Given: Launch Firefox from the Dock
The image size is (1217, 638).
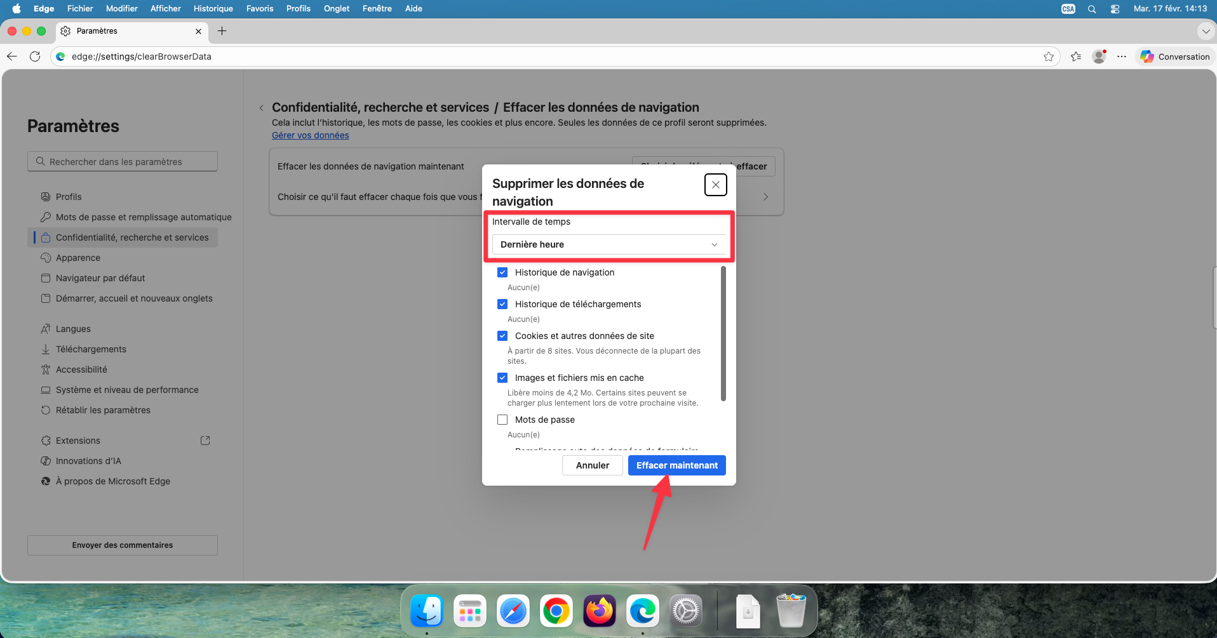Looking at the screenshot, I should (600, 611).
